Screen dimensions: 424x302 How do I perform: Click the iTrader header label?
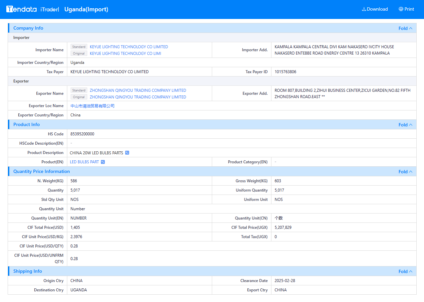49,9
